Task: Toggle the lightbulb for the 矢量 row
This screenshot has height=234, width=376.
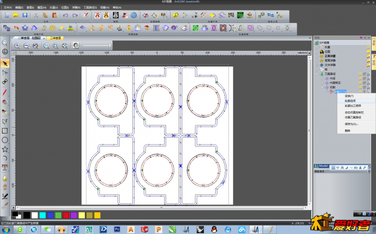Action: click(x=368, y=47)
